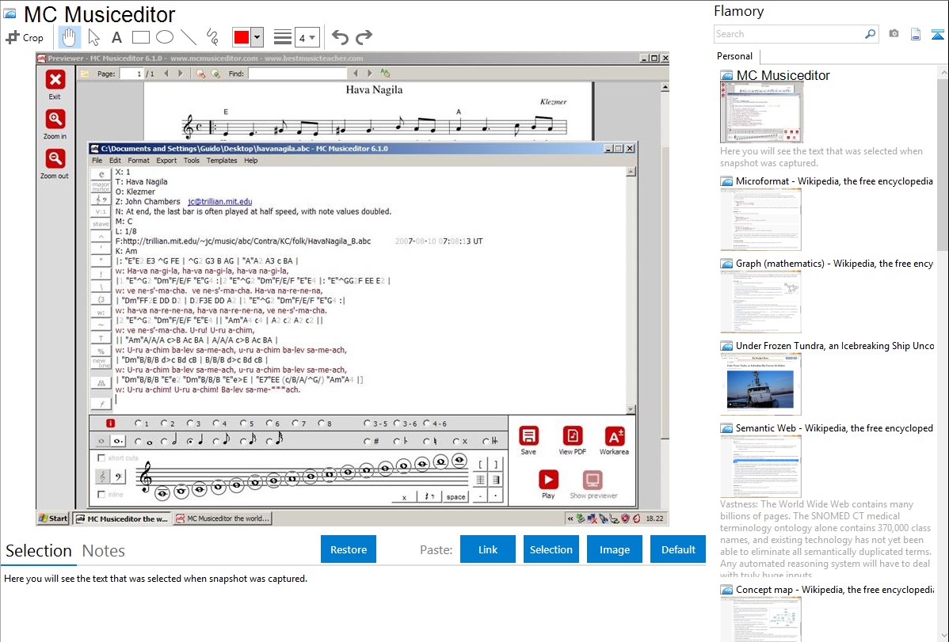Screen dimensions: 949x642
Task: Click the camera capture icon
Action: 894,34
